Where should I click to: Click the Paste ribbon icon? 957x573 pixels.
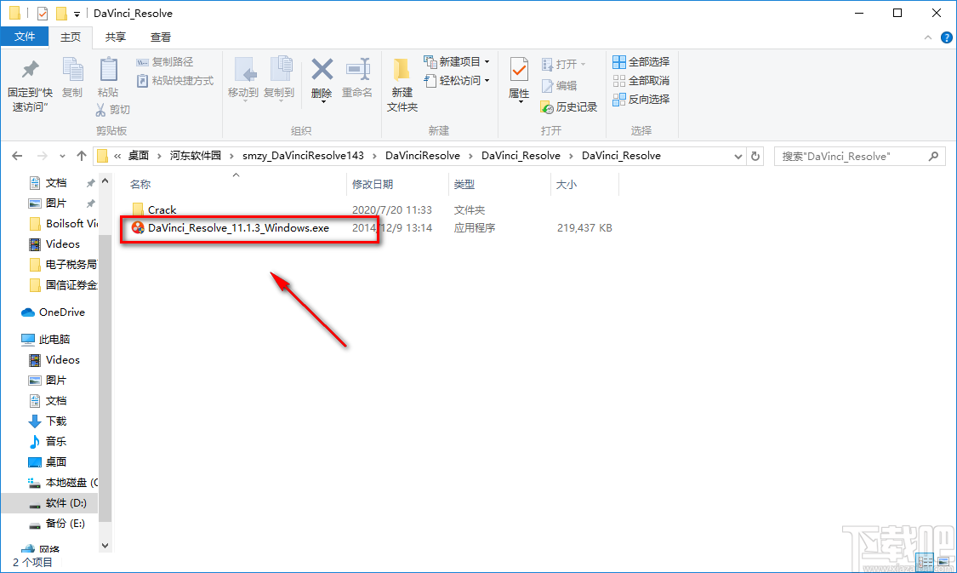click(108, 70)
